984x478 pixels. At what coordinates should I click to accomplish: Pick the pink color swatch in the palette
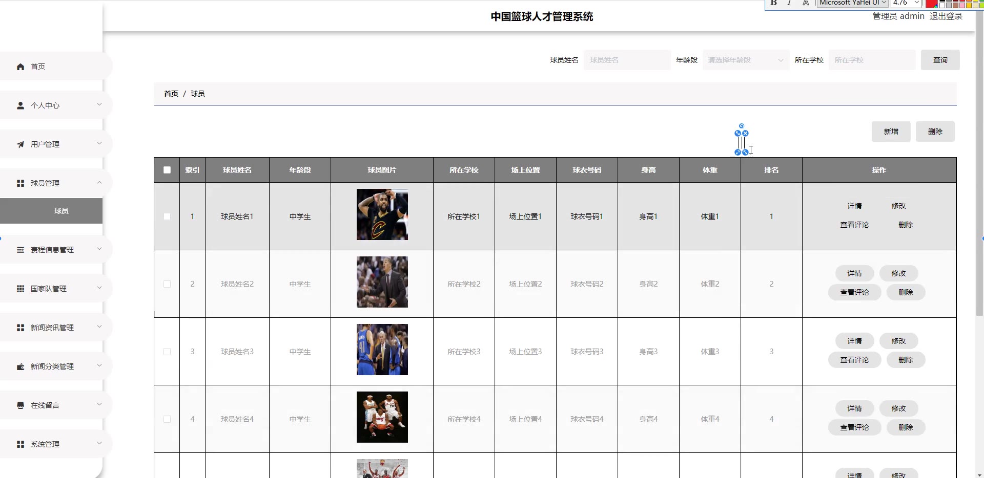click(x=962, y=5)
